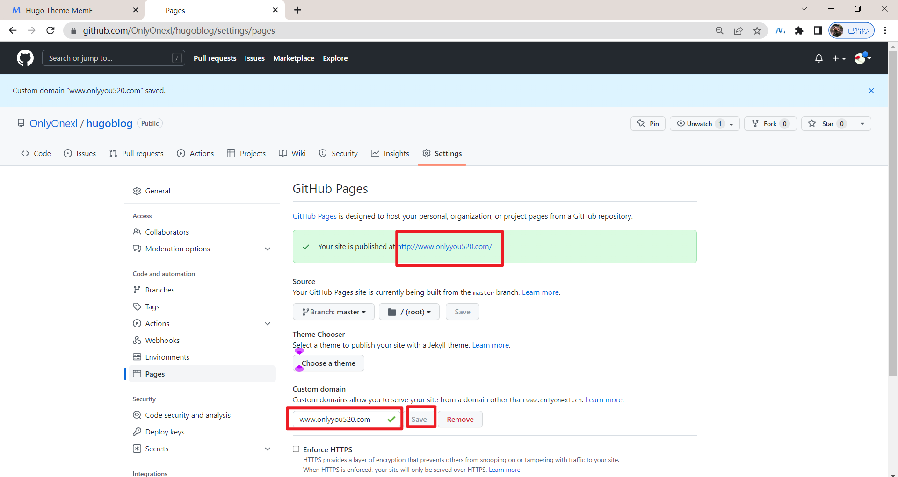The image size is (898, 477).
Task: Open Unwatch dropdown arrow
Action: click(x=731, y=124)
